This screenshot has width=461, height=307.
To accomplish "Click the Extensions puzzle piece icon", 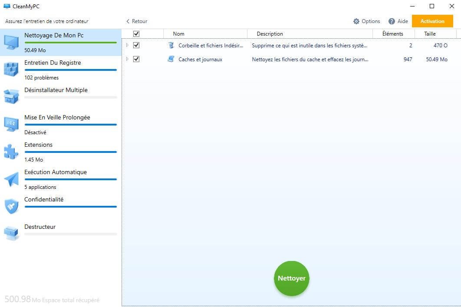I will [x=11, y=152].
